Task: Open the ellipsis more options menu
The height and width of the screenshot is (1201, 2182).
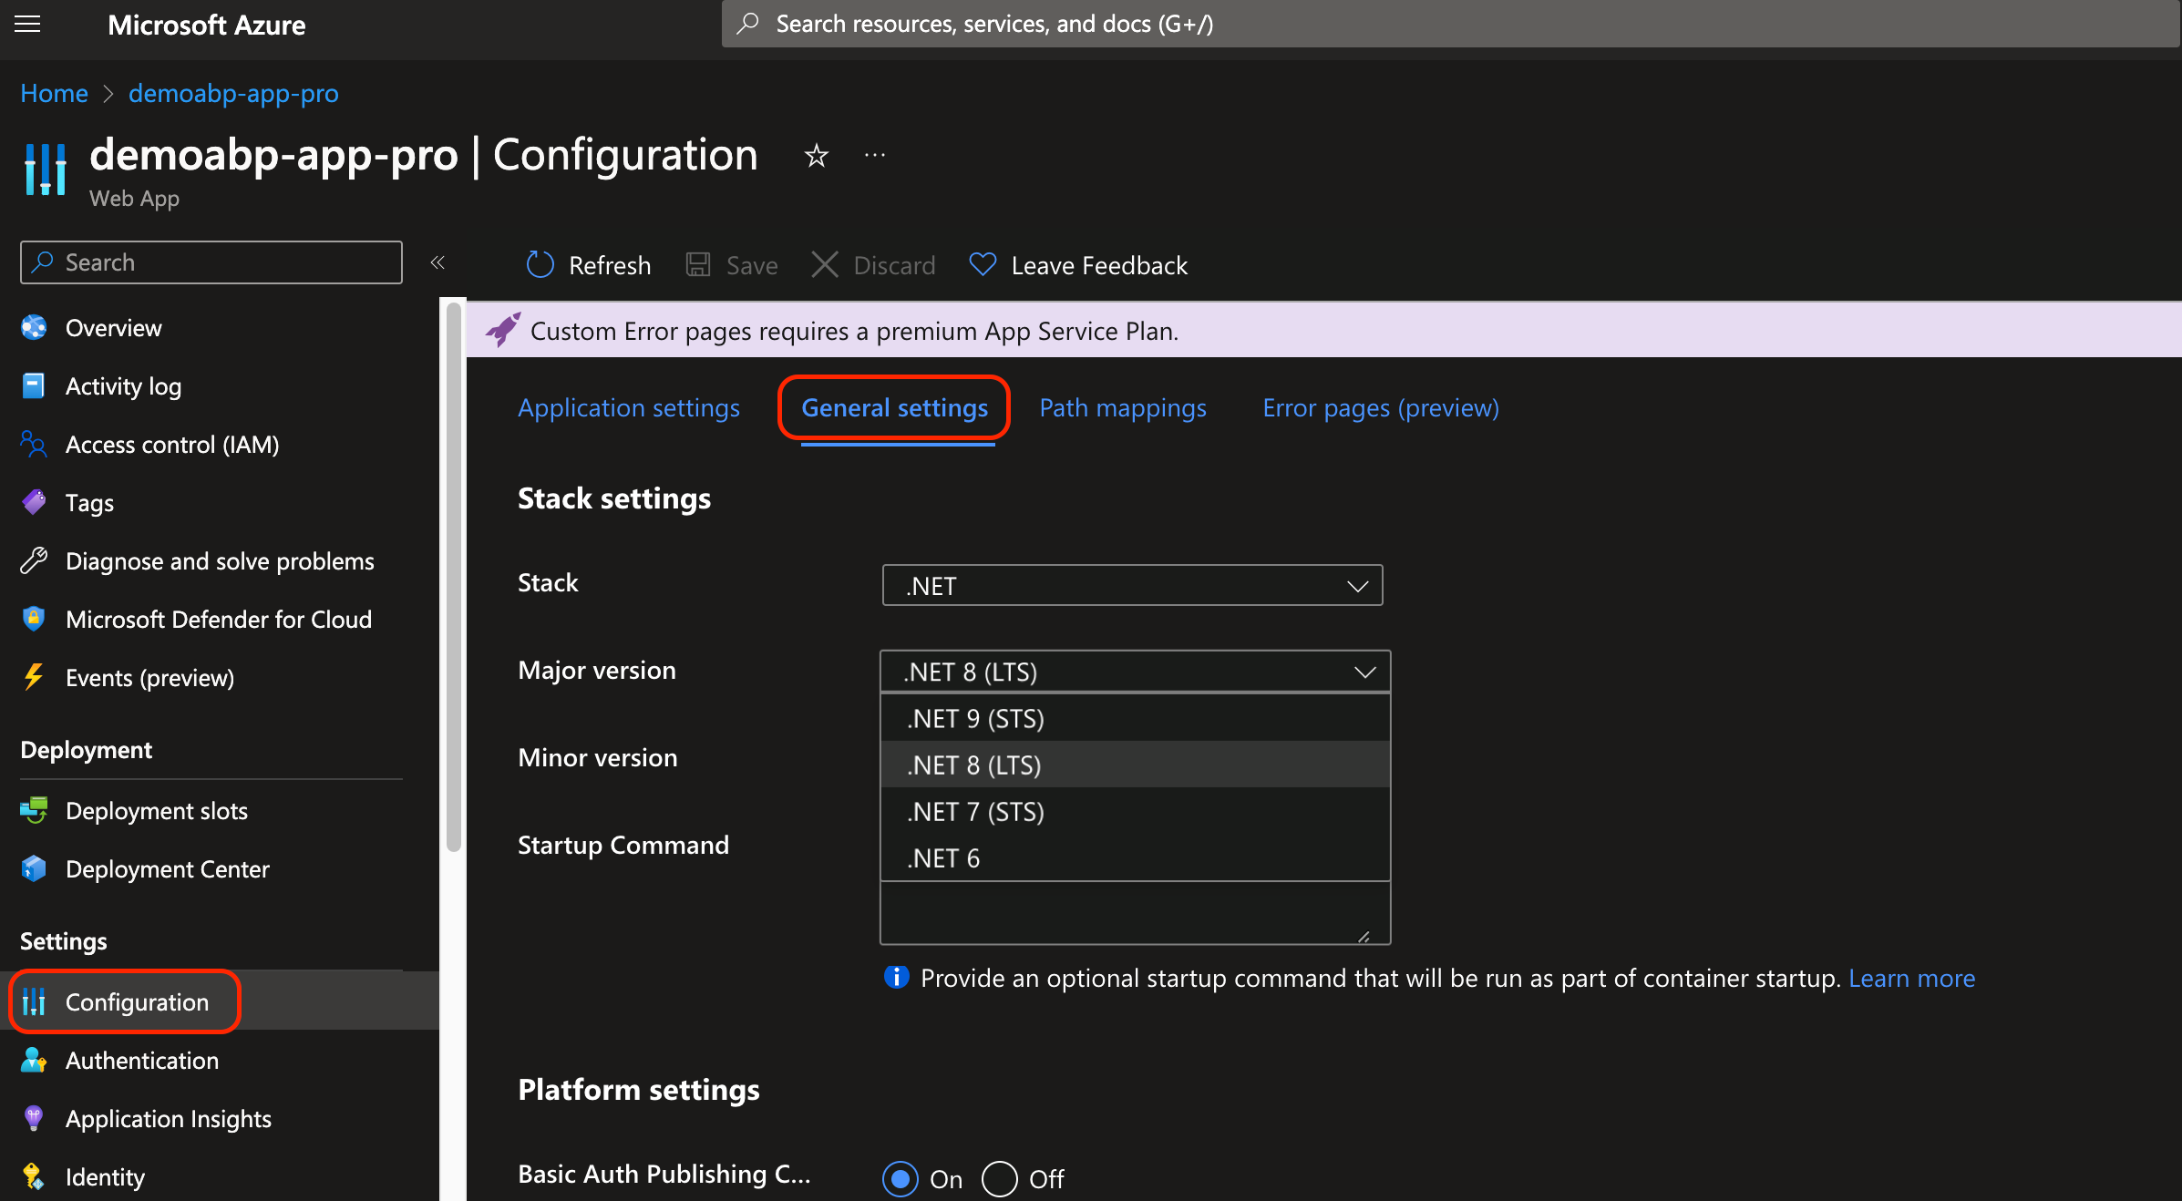Action: [874, 156]
